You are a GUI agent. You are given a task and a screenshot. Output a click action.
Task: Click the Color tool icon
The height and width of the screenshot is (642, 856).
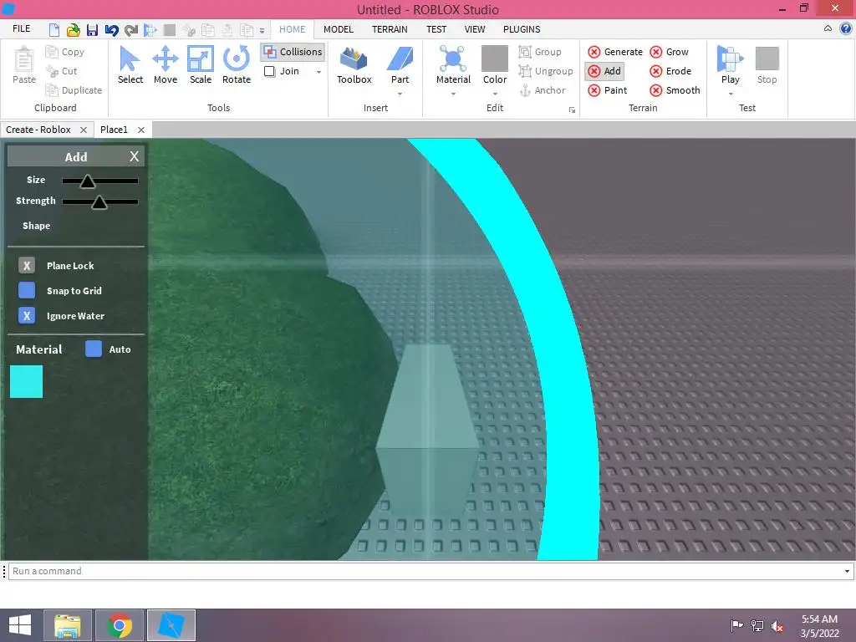click(x=495, y=59)
